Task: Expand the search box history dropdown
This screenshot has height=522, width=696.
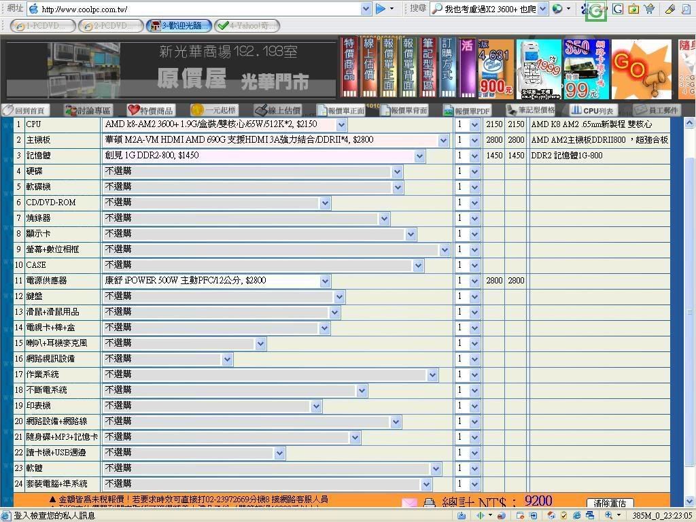Action: click(543, 8)
